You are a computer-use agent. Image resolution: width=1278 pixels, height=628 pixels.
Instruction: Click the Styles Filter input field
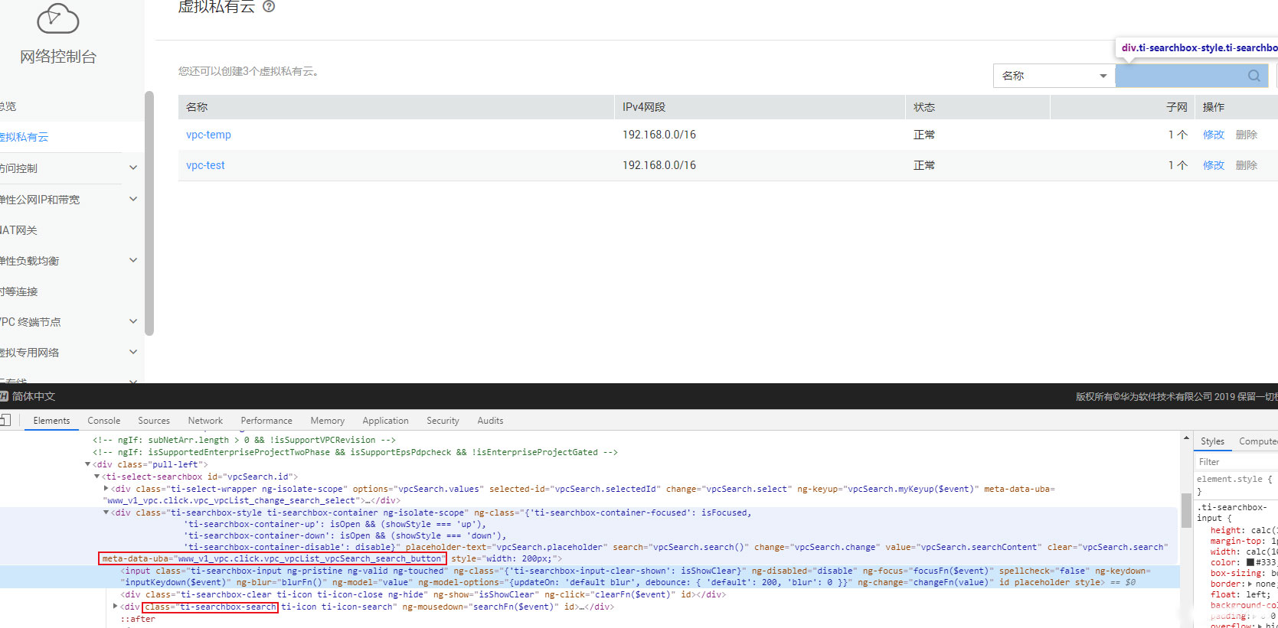click(x=1237, y=462)
